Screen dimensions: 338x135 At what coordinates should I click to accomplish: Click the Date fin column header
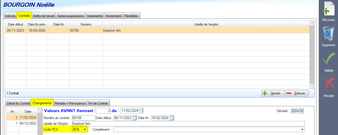[59, 24]
